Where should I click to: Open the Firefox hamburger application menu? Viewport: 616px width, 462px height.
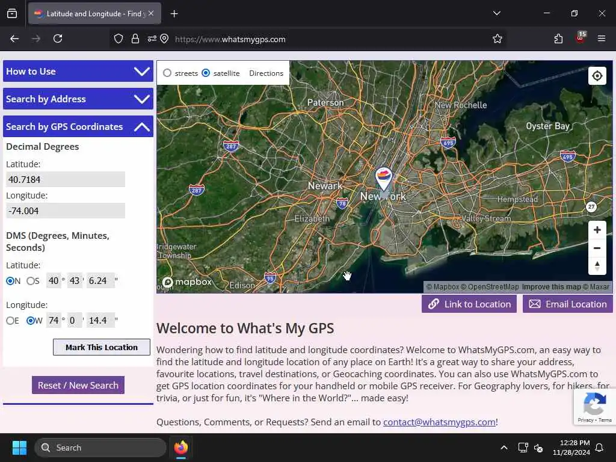coord(601,38)
